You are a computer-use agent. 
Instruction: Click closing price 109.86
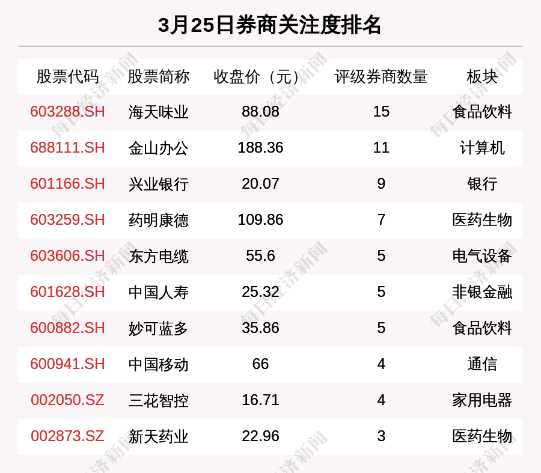tap(260, 220)
